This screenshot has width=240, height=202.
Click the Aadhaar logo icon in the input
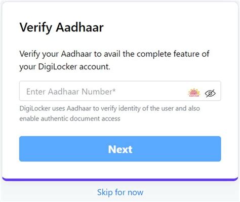pyautogui.click(x=194, y=93)
